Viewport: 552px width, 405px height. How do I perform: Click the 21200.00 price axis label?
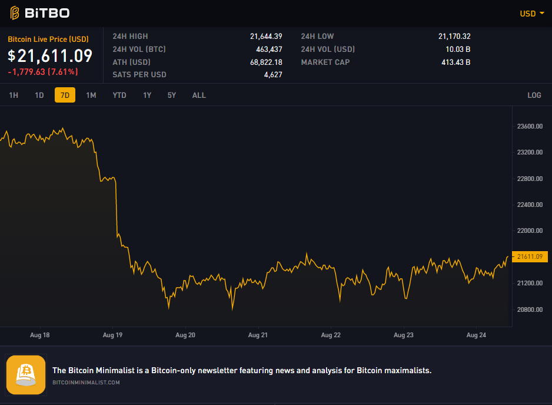coord(530,284)
